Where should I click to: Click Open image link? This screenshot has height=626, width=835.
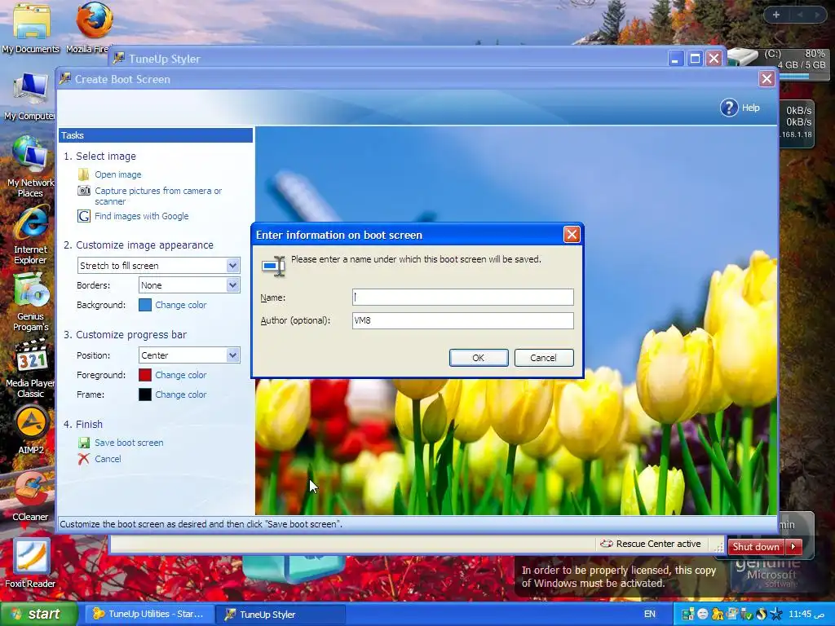pyautogui.click(x=118, y=174)
